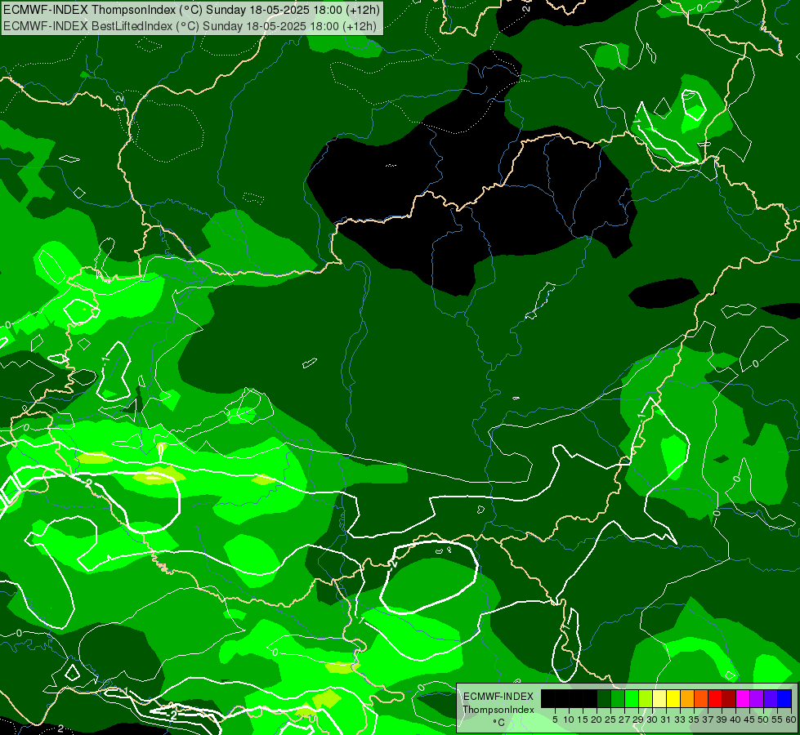Click the legend scale value '20'
The width and height of the screenshot is (800, 735).
click(x=597, y=719)
